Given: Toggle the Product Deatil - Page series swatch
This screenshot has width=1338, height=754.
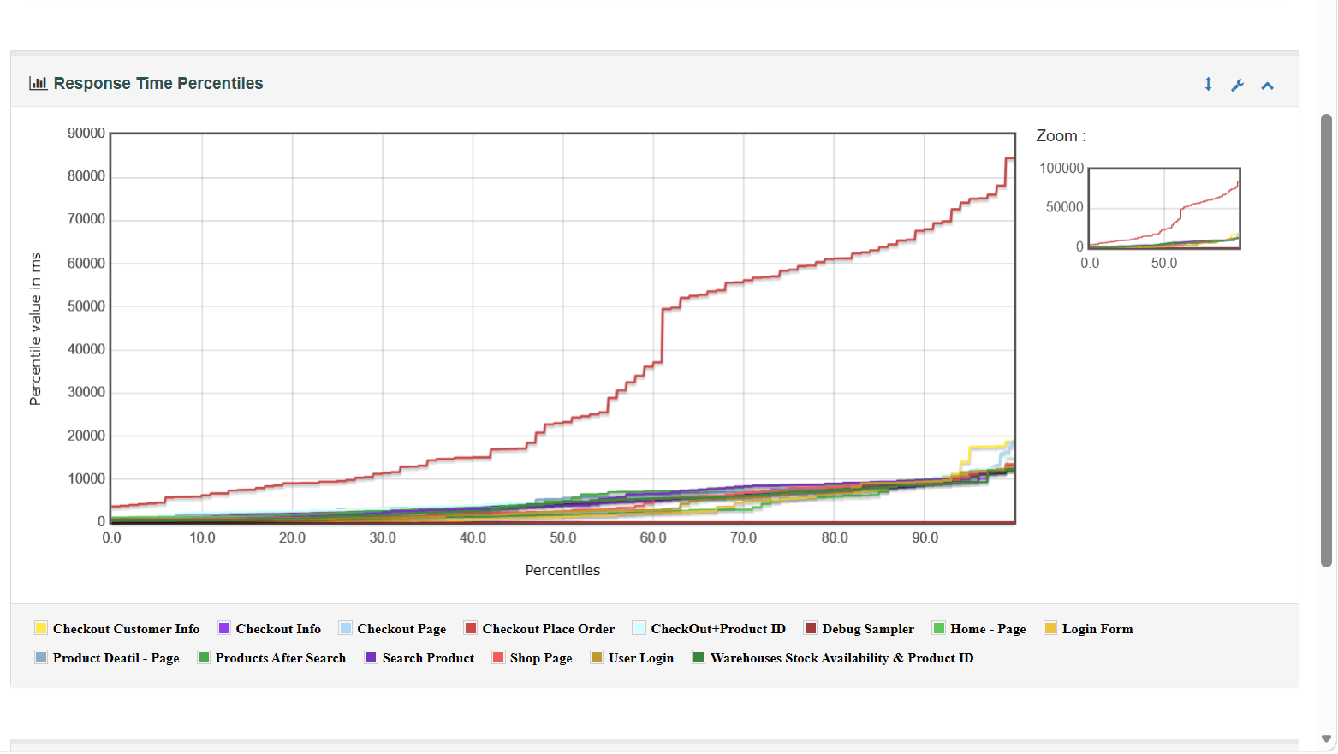Looking at the screenshot, I should 41,657.
